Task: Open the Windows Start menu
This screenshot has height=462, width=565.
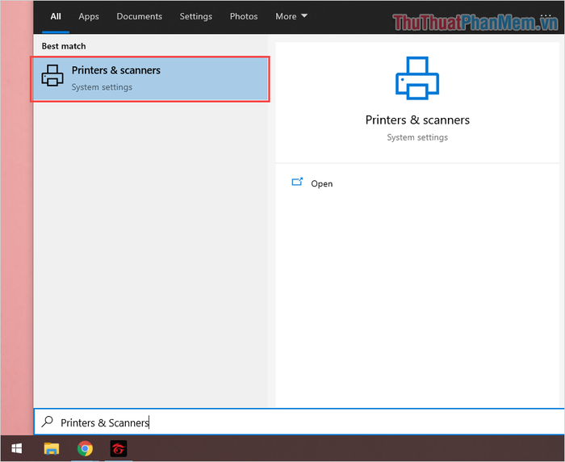Action: point(16,448)
